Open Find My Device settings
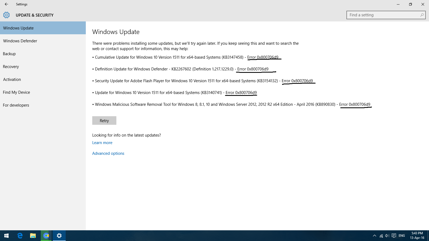 (43, 92)
